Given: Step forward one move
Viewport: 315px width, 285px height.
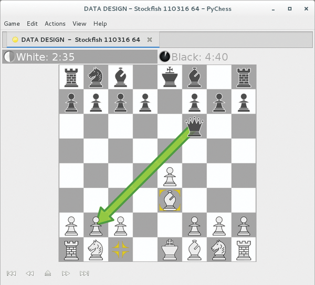Looking at the screenshot, I should (66, 273).
